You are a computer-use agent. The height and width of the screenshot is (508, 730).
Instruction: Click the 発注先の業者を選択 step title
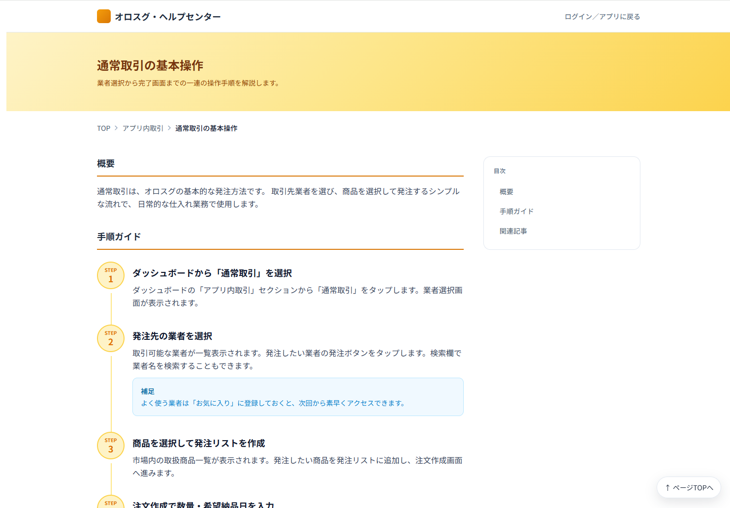pyautogui.click(x=172, y=336)
